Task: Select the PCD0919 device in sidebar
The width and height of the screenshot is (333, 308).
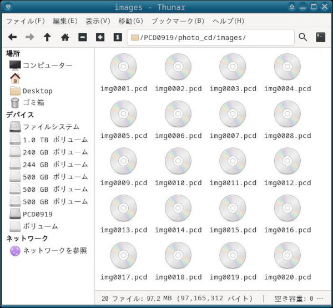Action: coord(37,214)
